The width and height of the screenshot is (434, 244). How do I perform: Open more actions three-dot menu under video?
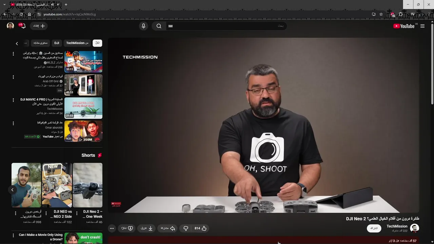(112, 228)
